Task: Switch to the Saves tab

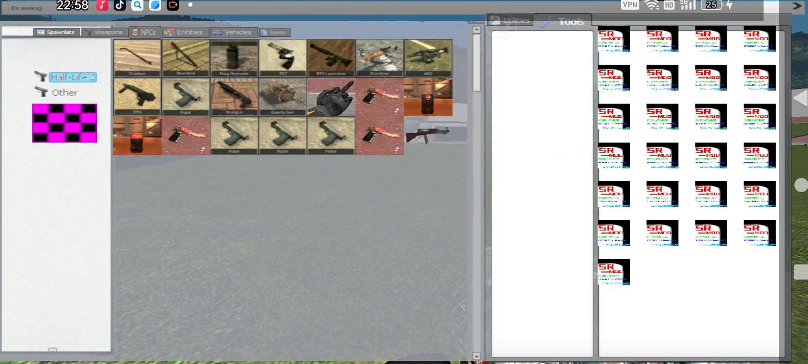Action: click(275, 32)
